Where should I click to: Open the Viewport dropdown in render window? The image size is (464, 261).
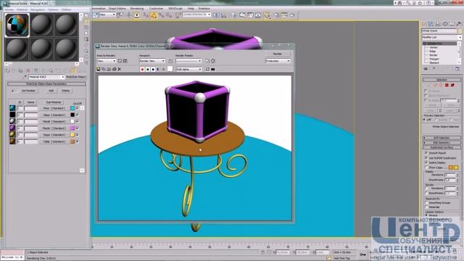point(152,61)
